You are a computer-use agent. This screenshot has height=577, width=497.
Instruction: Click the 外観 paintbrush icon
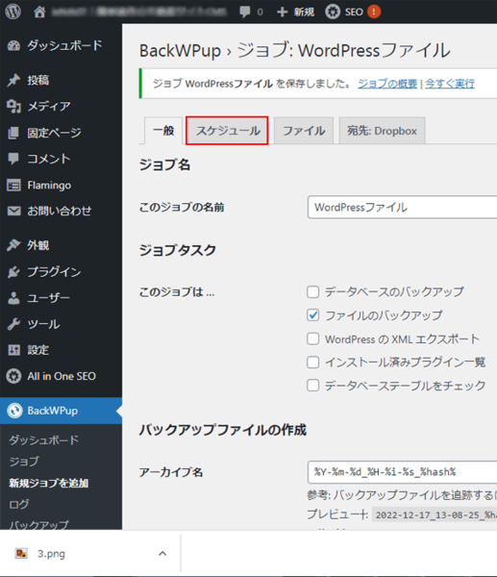[14, 245]
